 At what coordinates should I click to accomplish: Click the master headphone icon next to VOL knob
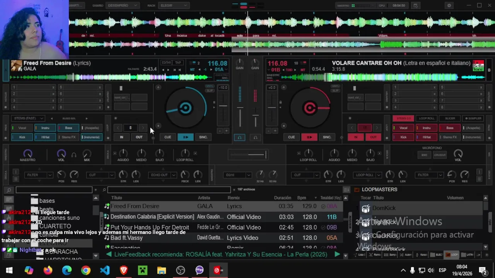pos(74,155)
